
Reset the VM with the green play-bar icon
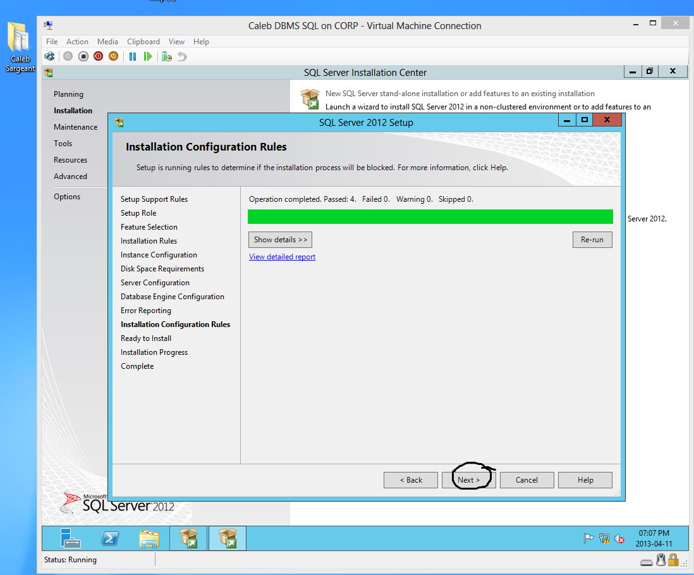pos(148,56)
